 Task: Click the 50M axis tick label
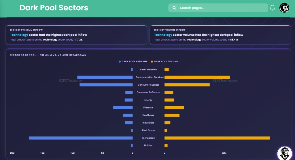coord(224,153)
